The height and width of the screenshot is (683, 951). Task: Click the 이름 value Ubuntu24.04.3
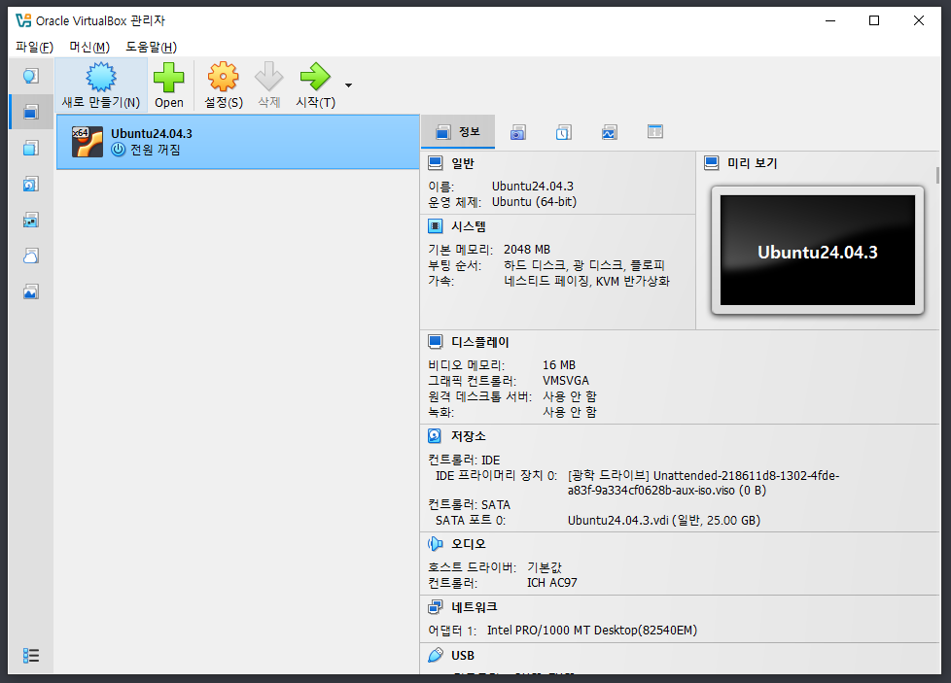pyautogui.click(x=533, y=187)
